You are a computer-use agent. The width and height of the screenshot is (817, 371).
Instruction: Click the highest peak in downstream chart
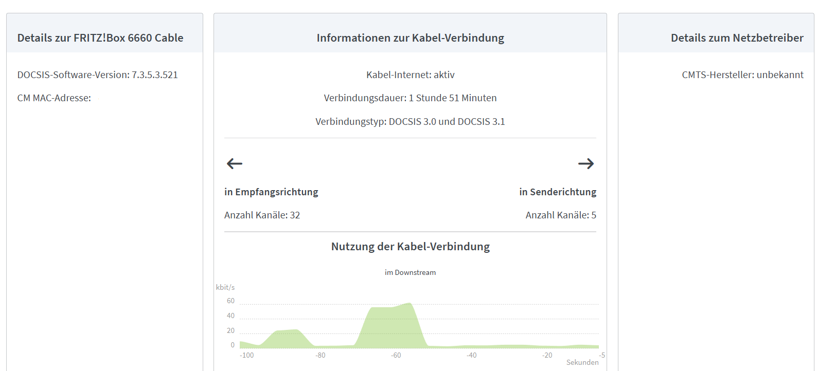[410, 304]
